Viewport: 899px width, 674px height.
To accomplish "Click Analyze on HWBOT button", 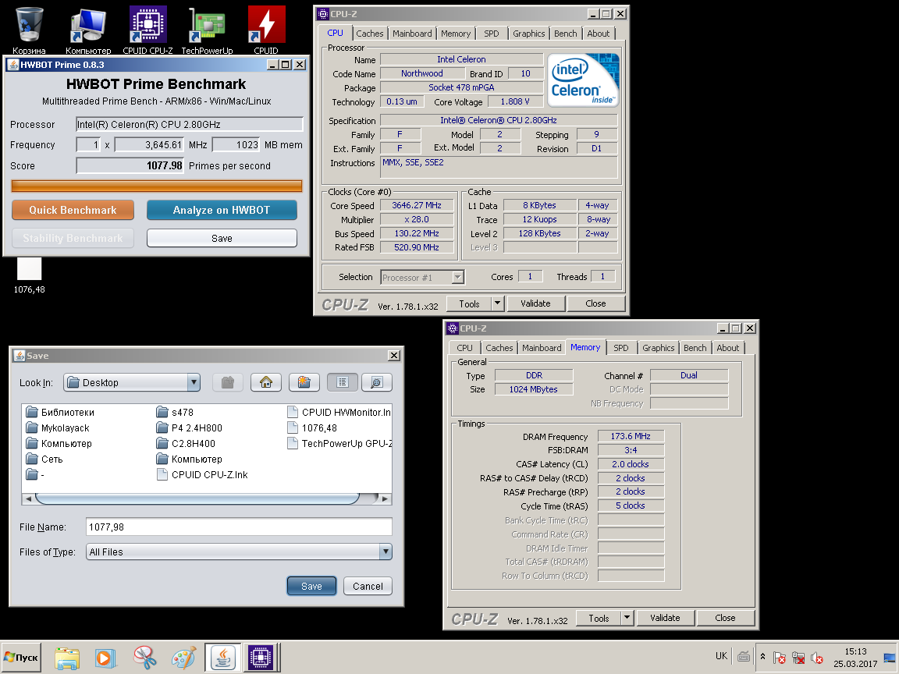I will 222,210.
